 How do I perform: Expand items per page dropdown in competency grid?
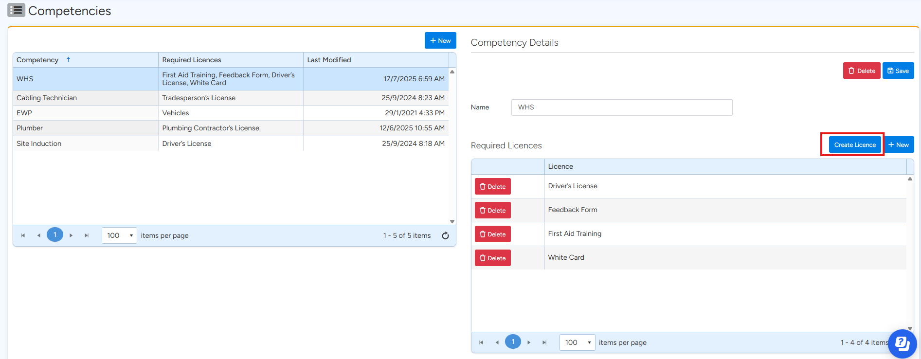(131, 235)
